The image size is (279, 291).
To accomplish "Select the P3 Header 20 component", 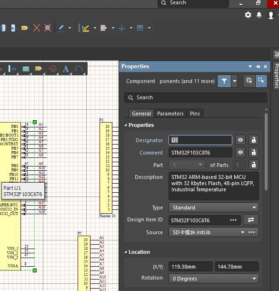I will point(106,168).
